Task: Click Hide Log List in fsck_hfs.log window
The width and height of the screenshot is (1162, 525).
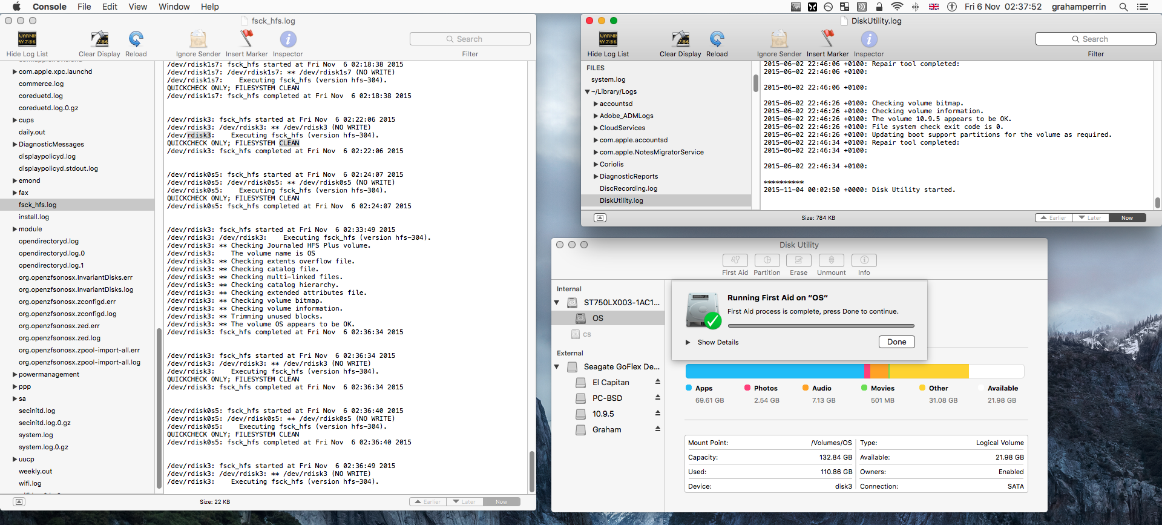Action: (27, 44)
